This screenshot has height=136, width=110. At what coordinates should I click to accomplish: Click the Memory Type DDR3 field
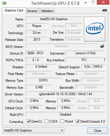(x=43, y=80)
